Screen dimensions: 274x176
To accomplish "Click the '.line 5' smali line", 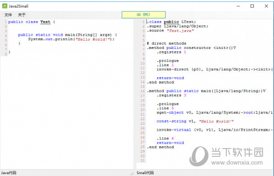I will point(165,108).
